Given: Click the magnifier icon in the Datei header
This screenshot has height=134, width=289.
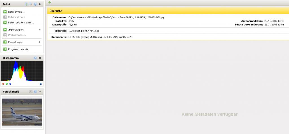Looking at the screenshot, I should (31, 4).
